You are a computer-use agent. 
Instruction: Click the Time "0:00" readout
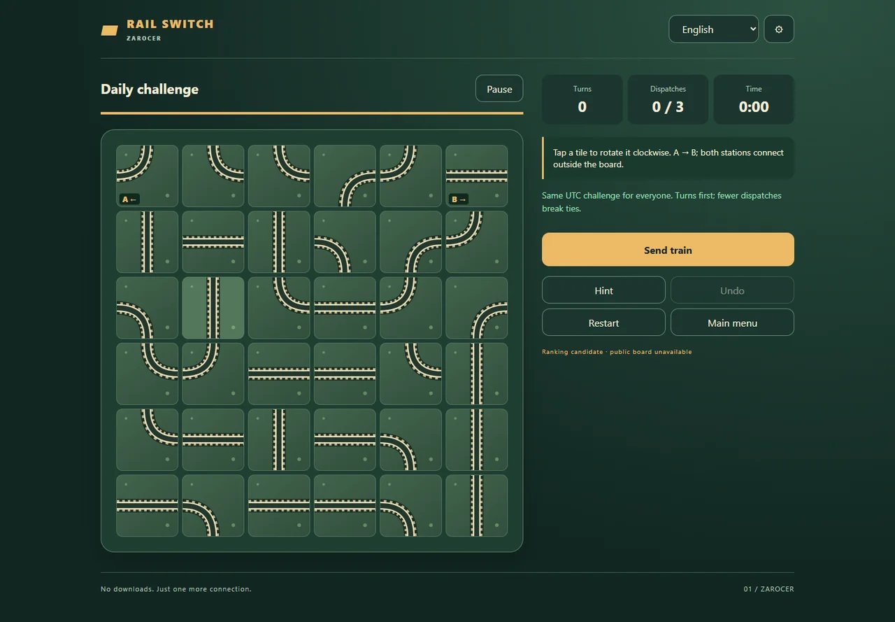point(754,107)
